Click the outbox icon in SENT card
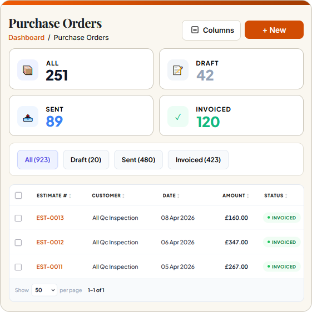This screenshot has height=312, width=312. tap(28, 118)
